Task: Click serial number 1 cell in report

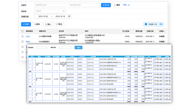Action: [32, 59]
